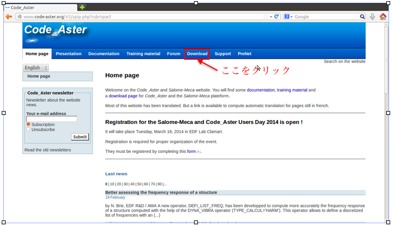Go to news page 80
The image size is (393, 226).
tap(160, 184)
